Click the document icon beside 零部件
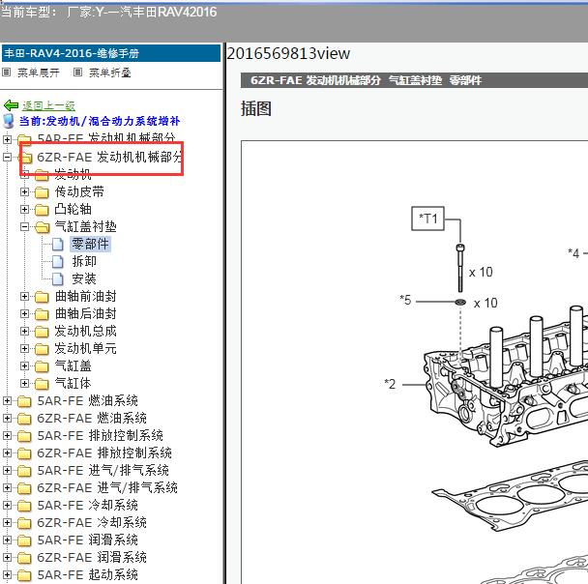588x584 pixels. click(57, 244)
